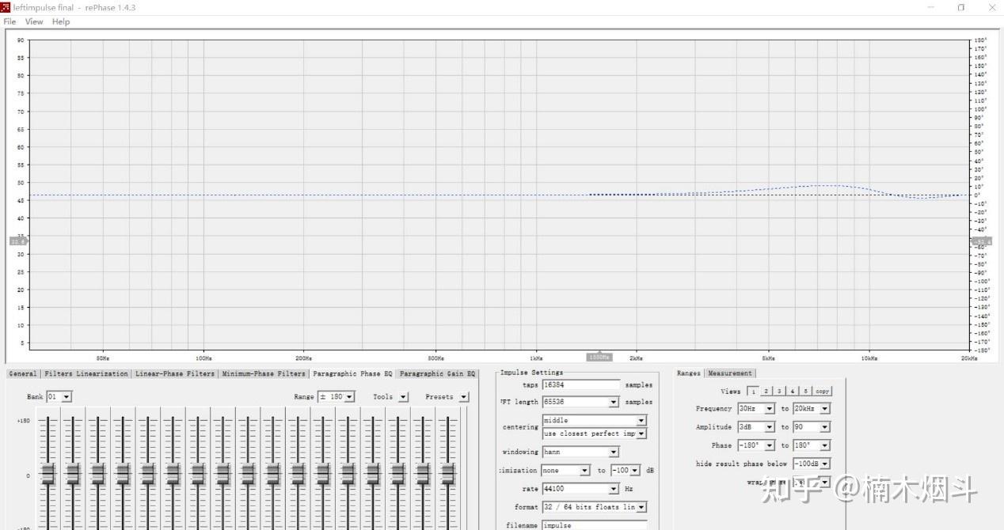Select view 1 button
1004x530 pixels.
pos(752,391)
